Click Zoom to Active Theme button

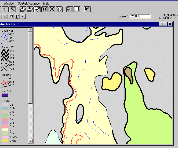pos(30,9)
